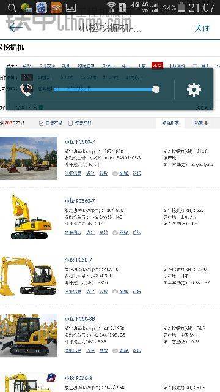Tap the picture notification icon in the status bar
Viewport: 220px width, 392px height.
[71, 8]
